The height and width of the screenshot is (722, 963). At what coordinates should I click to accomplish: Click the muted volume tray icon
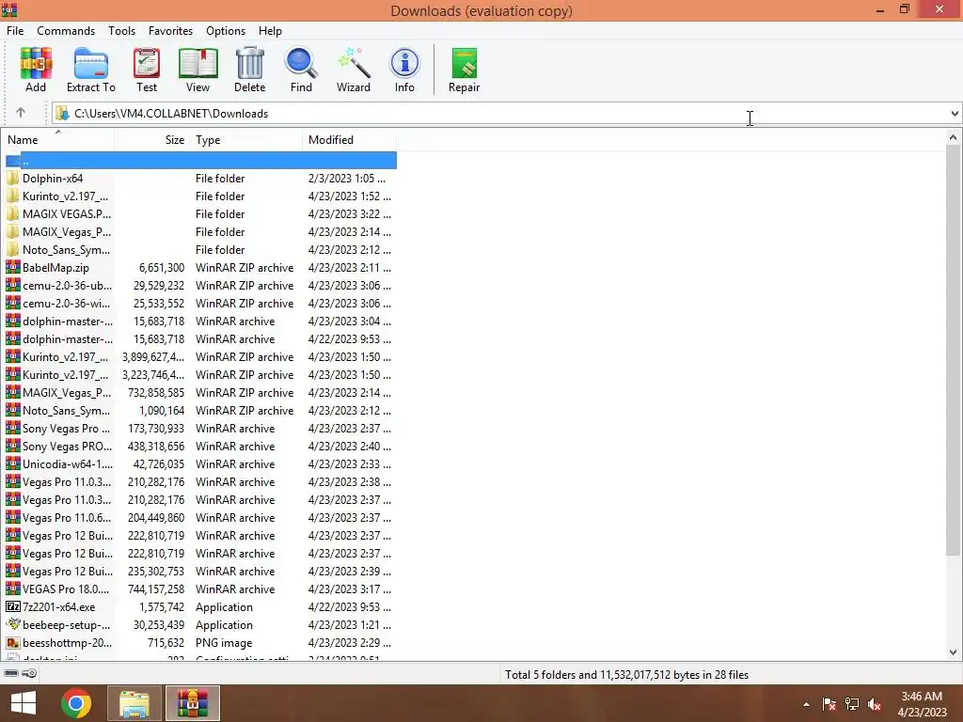(x=875, y=704)
